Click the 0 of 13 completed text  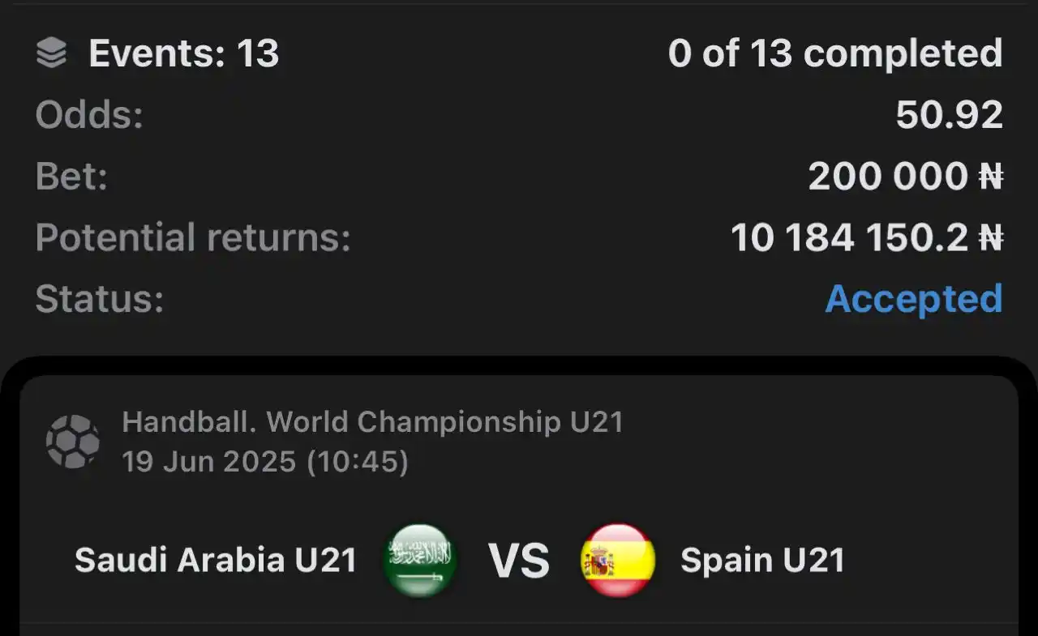835,54
